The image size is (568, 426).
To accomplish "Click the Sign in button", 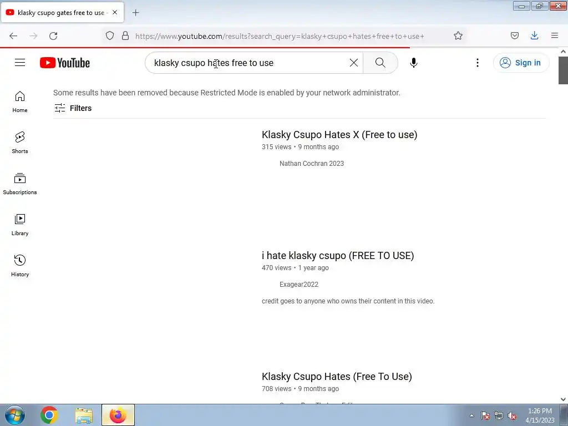I will pos(521,63).
